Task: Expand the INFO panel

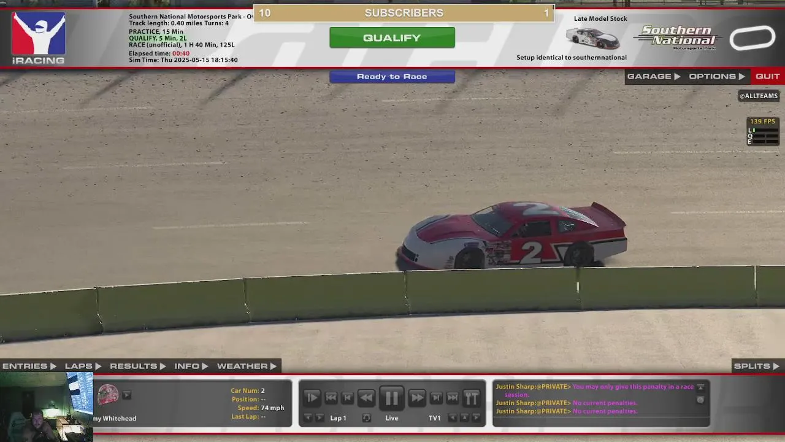Action: (191, 366)
